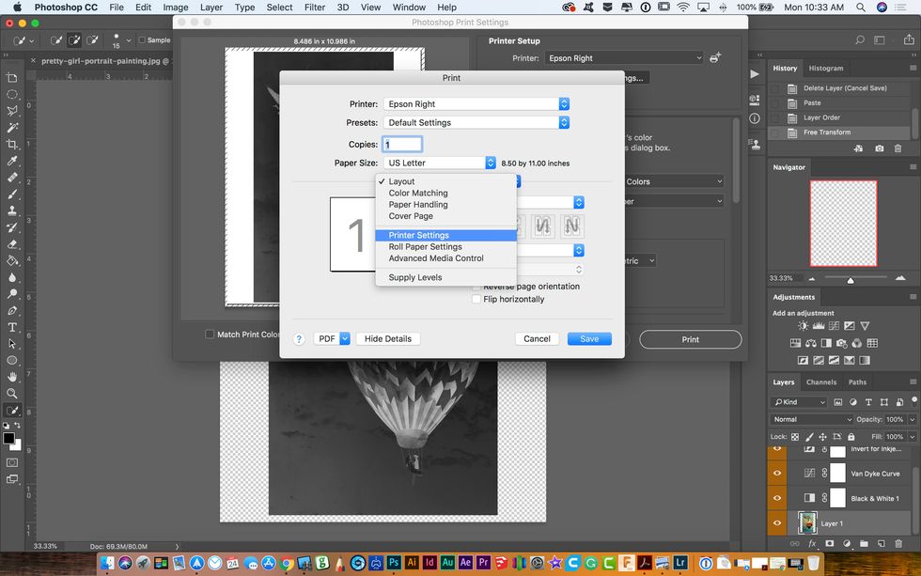Add a Black & White adjustment
The height and width of the screenshot is (576, 921).
[825, 344]
